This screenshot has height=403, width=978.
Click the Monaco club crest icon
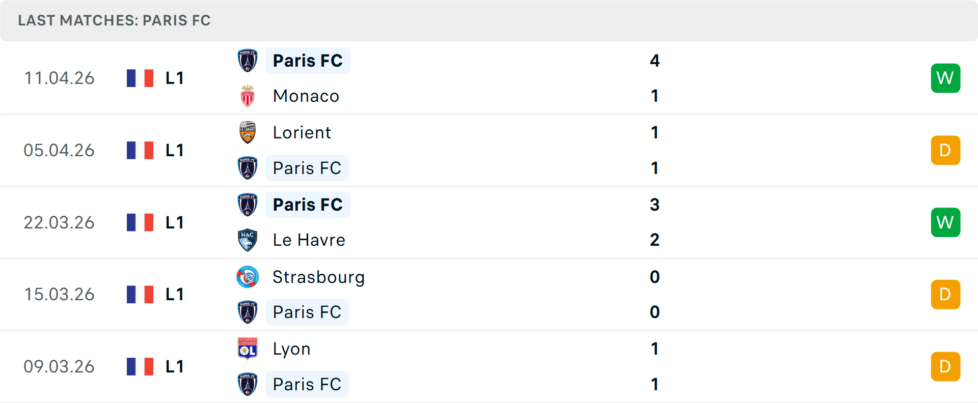coord(248,96)
